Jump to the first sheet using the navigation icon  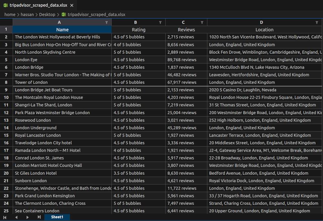5,217
